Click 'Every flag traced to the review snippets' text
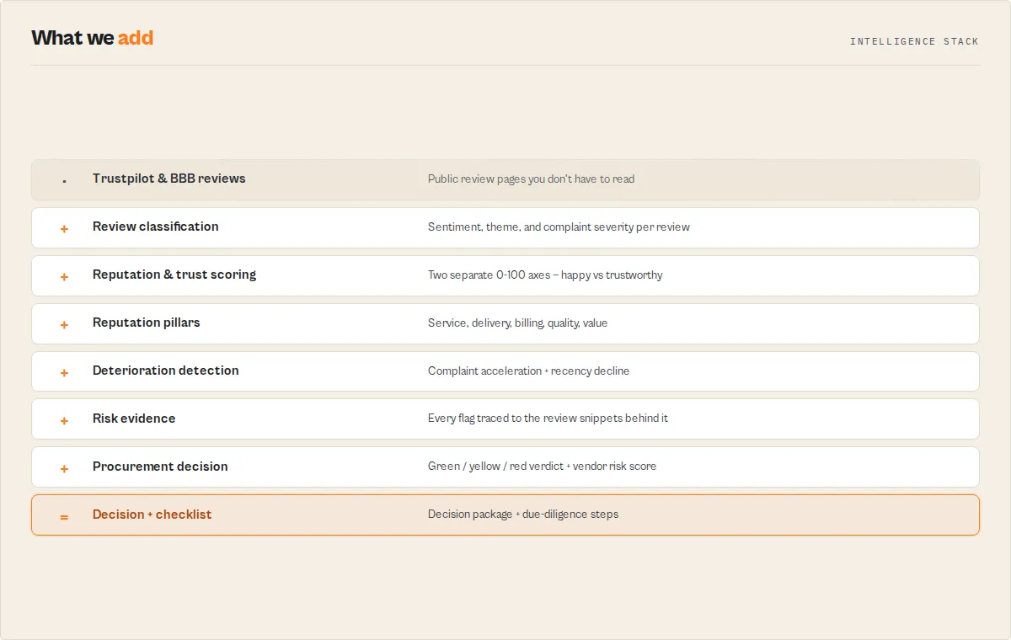 click(548, 419)
